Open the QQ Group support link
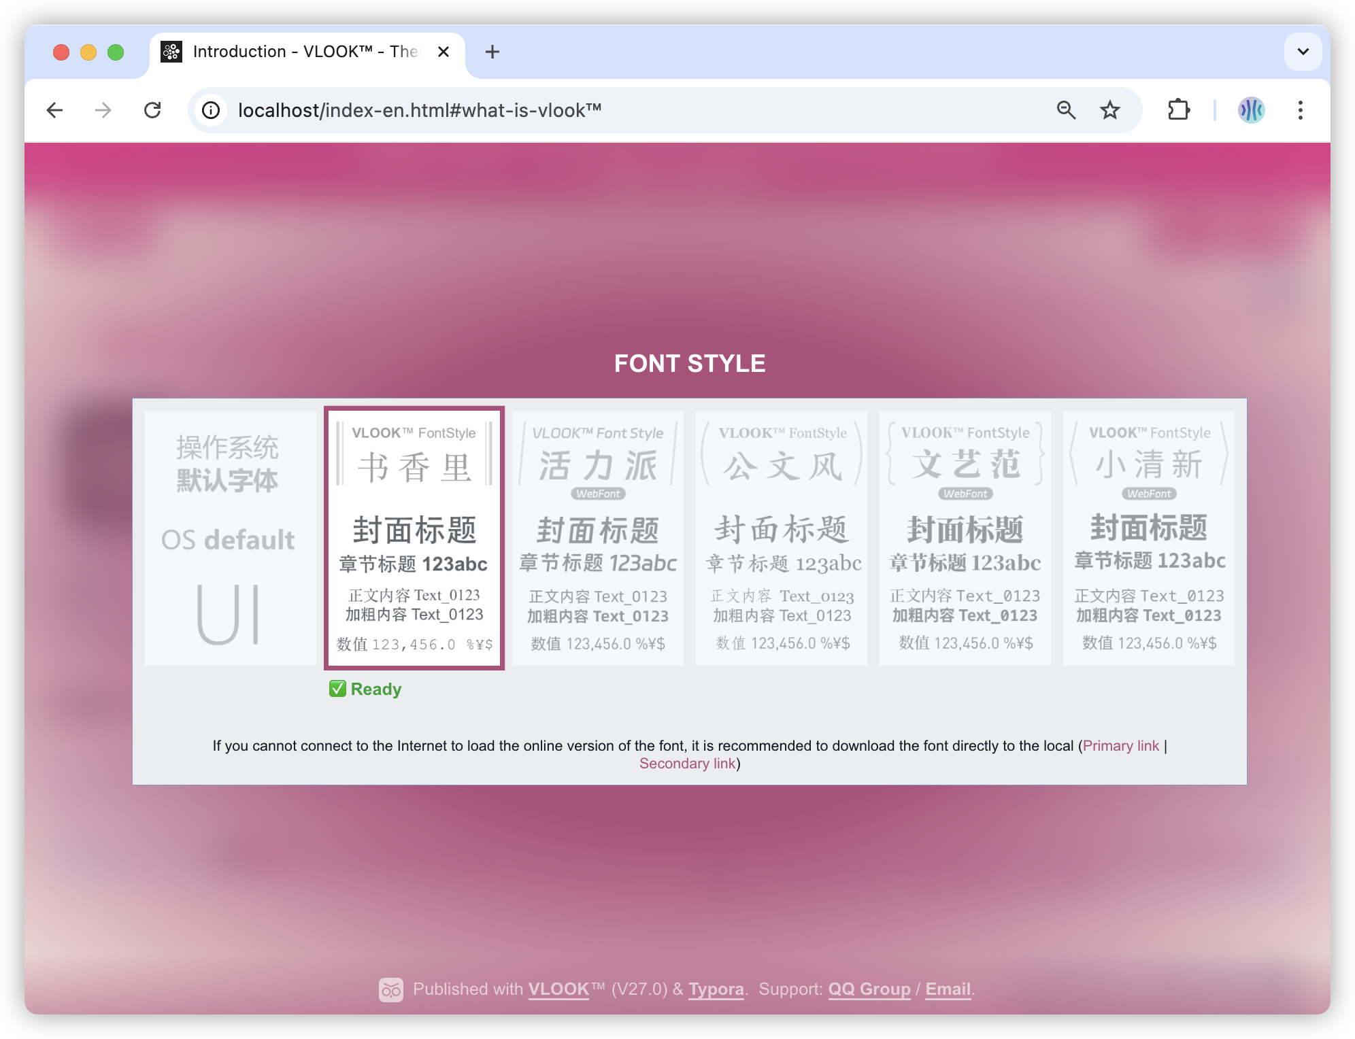1355x1039 pixels. [x=869, y=989]
